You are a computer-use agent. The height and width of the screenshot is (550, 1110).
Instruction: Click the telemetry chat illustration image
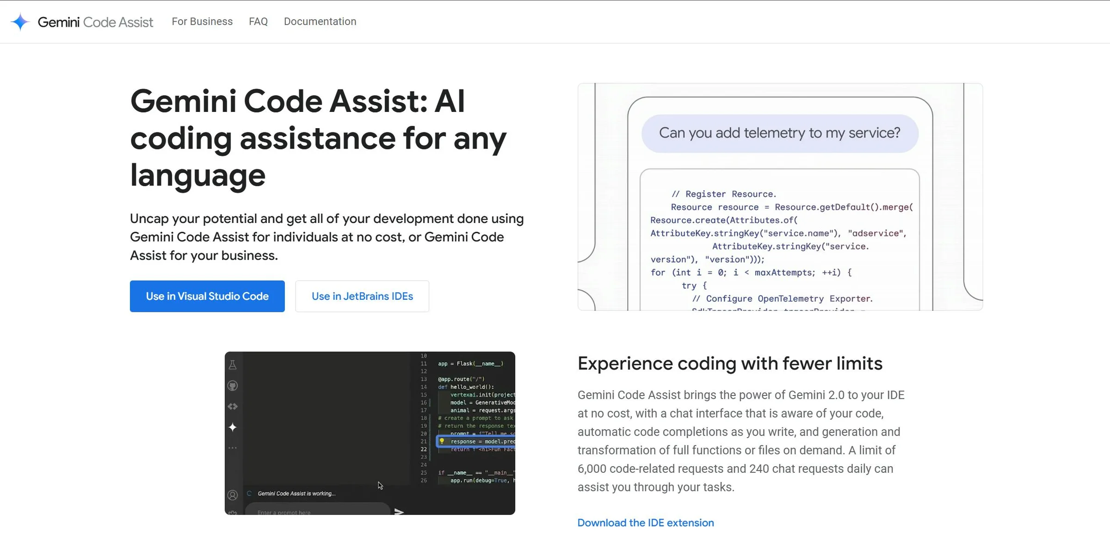tap(780, 197)
